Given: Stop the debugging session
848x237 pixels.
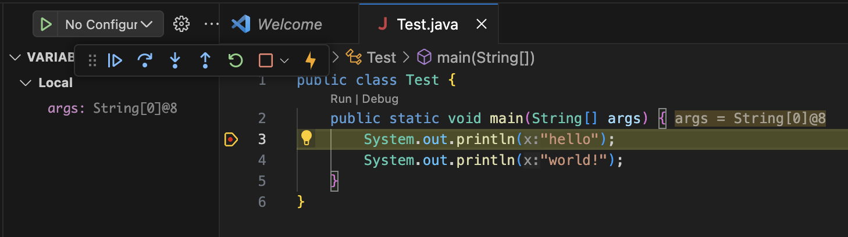Looking at the screenshot, I should [266, 60].
